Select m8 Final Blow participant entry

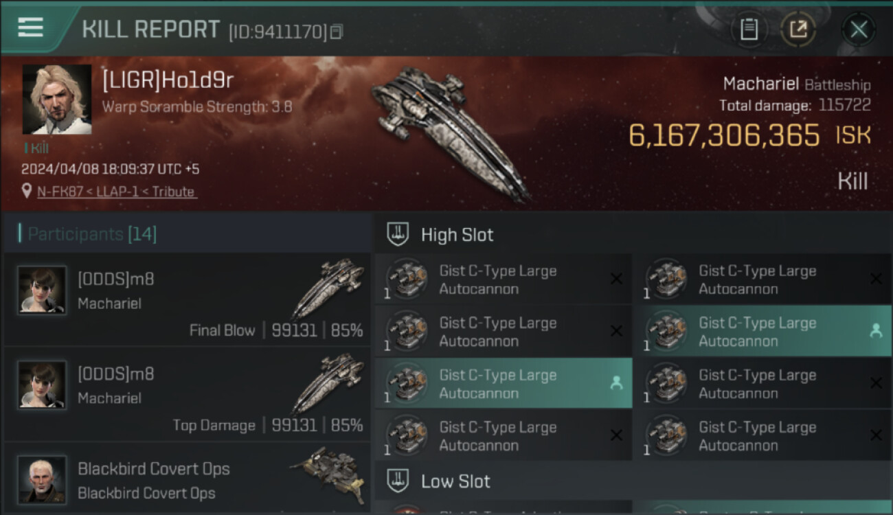[187, 299]
